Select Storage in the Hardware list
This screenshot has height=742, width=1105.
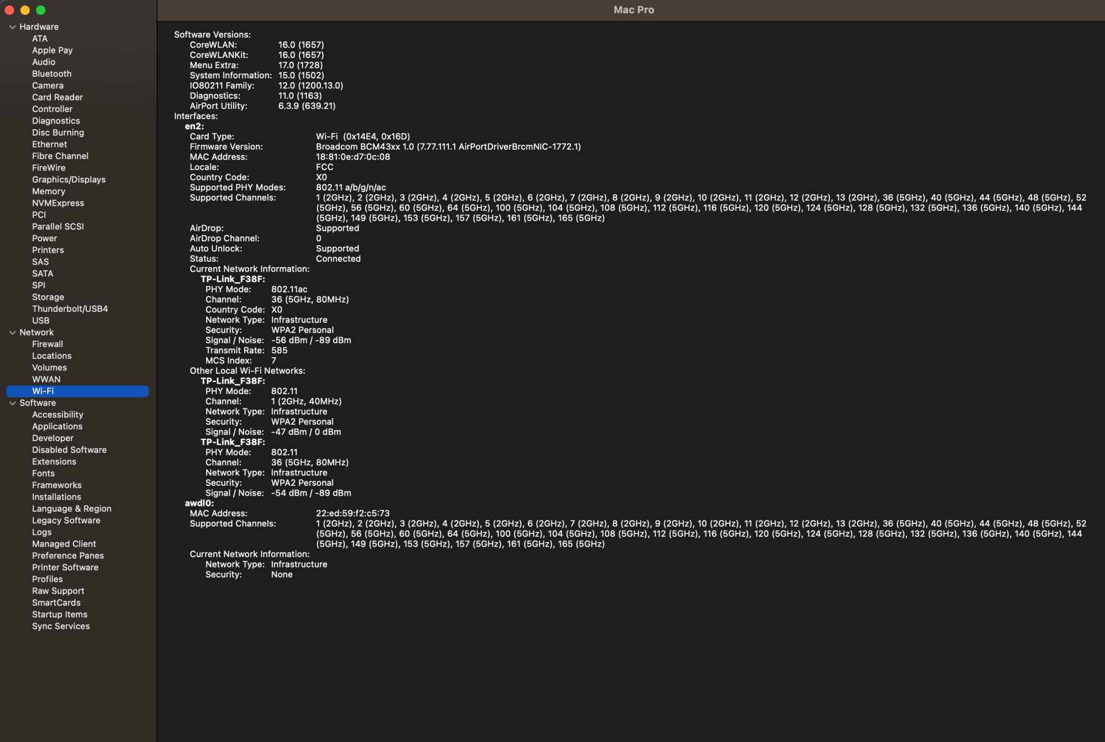click(x=48, y=297)
